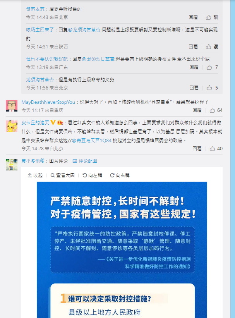This screenshot has width=235, height=318.
Task: Reply to MayDeathNeverStopYou's comment
Action: (x=197, y=110)
